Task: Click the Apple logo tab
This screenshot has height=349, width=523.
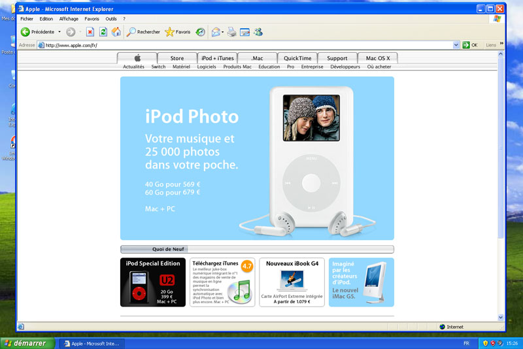Action: [x=137, y=58]
